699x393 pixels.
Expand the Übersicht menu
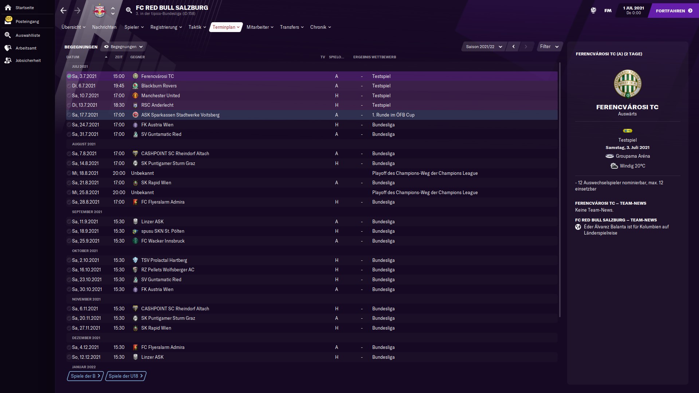point(73,27)
